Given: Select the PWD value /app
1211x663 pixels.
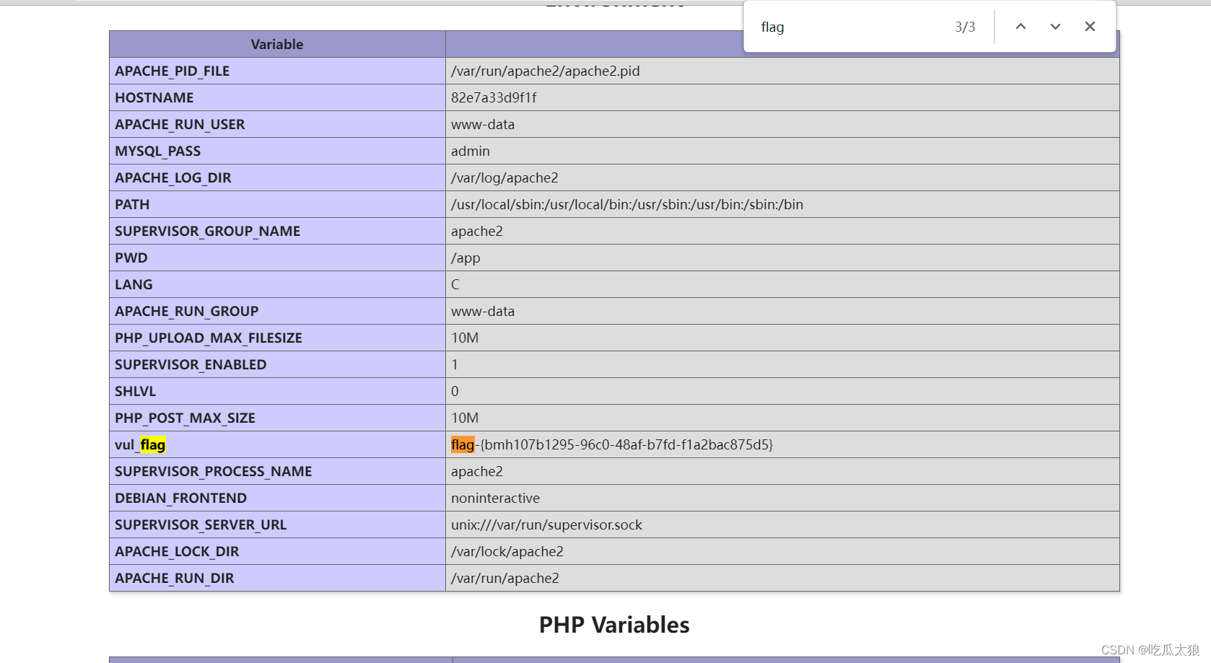Looking at the screenshot, I should click(465, 258).
